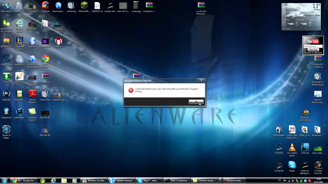Select the Camtasia Studio 7 desktop shortcut
Screen dimensions: 328x184
[x=32, y=114]
